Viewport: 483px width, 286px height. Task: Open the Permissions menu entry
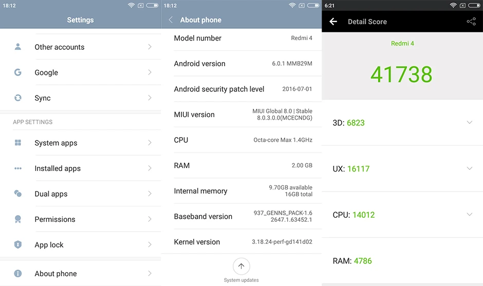(80, 219)
